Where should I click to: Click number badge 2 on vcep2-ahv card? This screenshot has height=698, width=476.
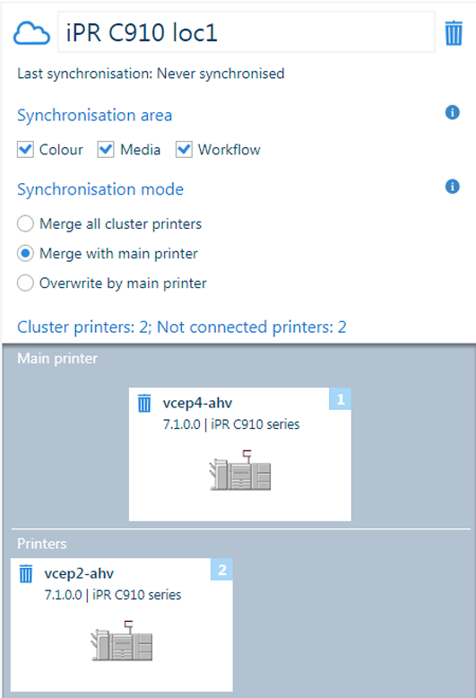tap(221, 570)
